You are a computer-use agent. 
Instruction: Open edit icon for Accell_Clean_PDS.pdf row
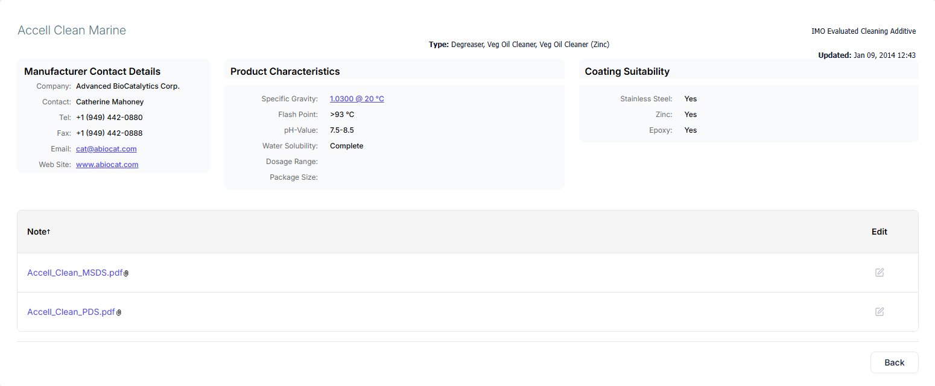click(x=880, y=312)
